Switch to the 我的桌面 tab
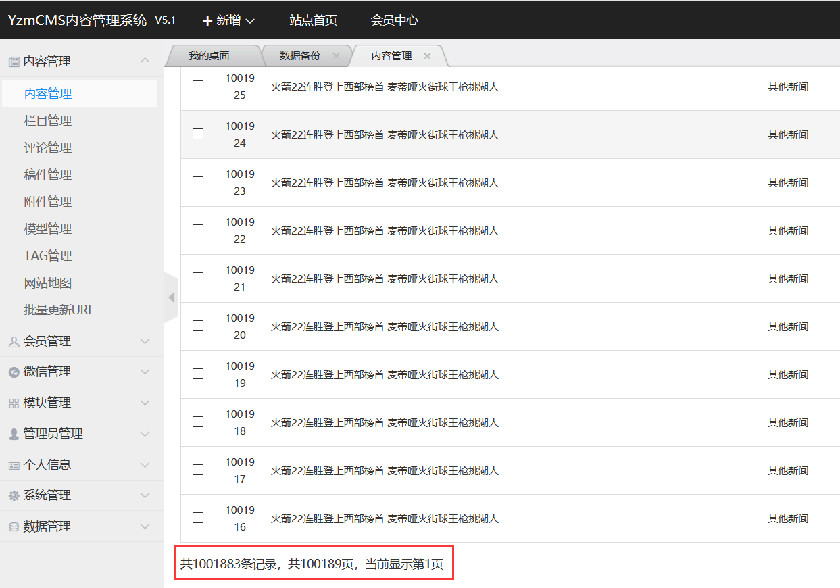 (209, 56)
